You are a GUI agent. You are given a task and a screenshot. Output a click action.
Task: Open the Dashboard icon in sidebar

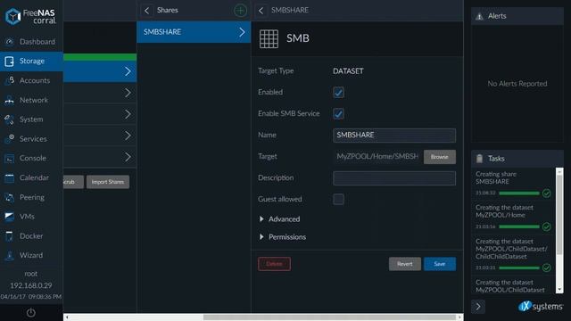coord(10,42)
